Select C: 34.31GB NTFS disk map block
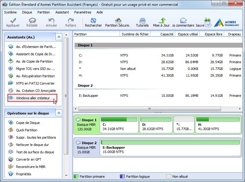The height and width of the screenshot is (182, 245). tap(119, 125)
